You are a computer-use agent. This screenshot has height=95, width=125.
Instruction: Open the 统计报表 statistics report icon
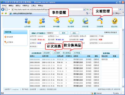click(x=71, y=21)
